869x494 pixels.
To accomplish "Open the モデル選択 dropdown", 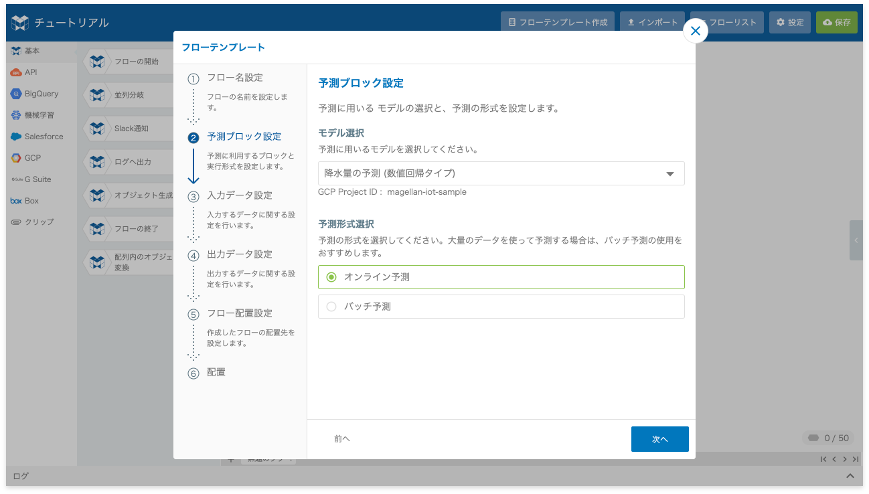I will coord(501,173).
